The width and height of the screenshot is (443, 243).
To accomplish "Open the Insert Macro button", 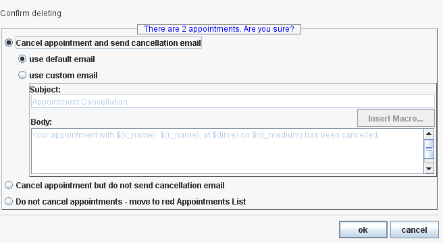I will tap(396, 118).
